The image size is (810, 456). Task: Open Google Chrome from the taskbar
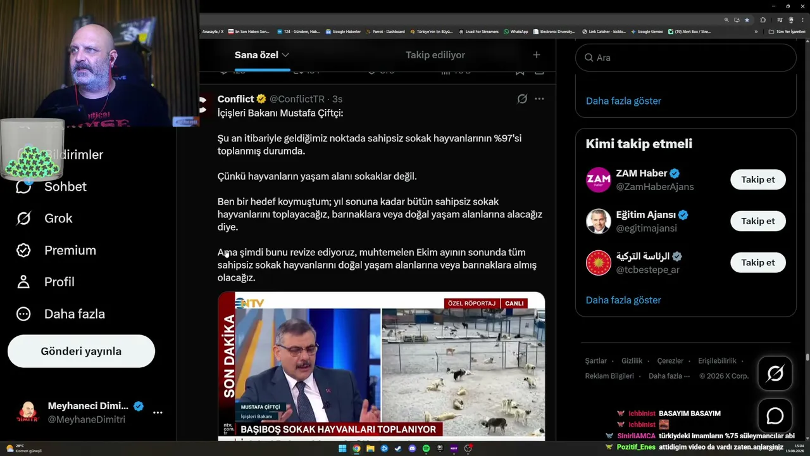point(356,448)
